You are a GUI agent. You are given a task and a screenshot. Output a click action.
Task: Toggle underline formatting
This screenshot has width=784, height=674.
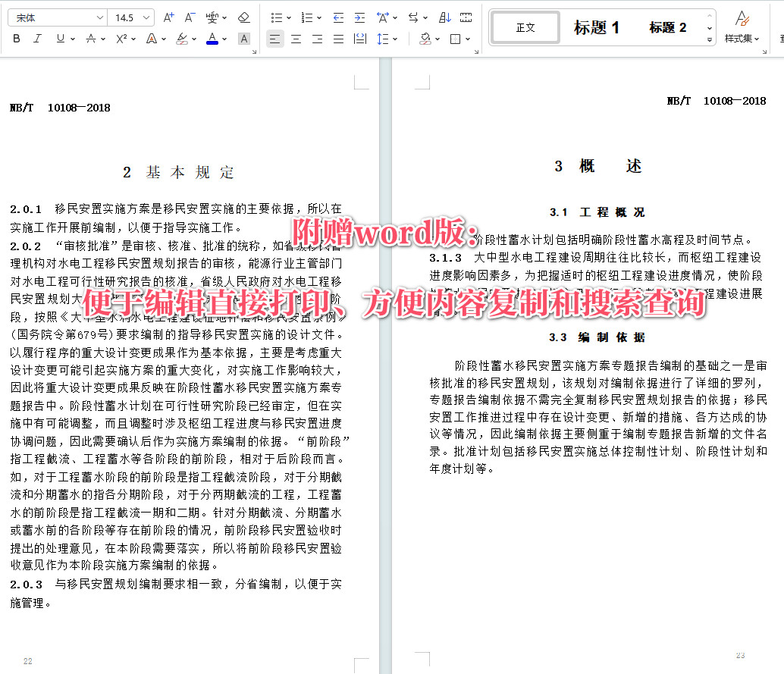point(58,37)
